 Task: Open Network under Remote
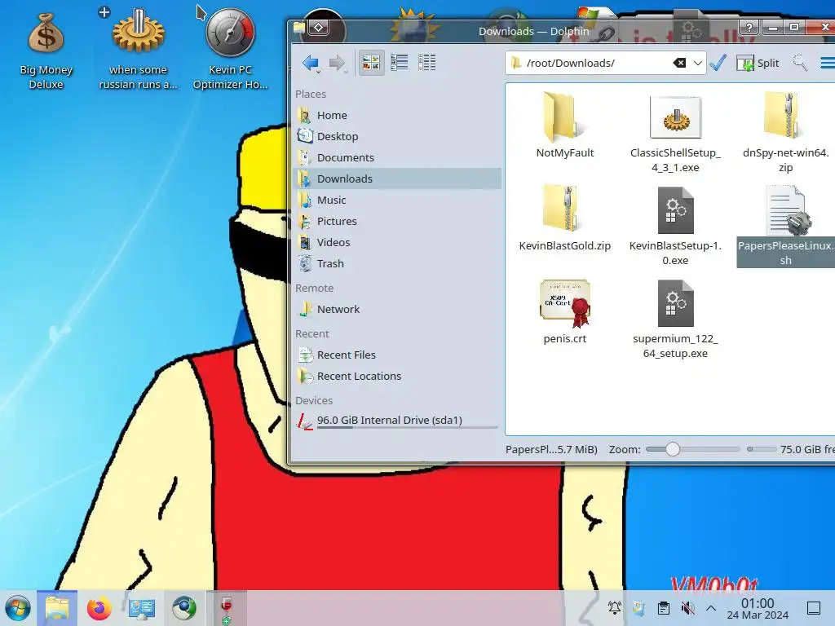click(x=398, y=309)
